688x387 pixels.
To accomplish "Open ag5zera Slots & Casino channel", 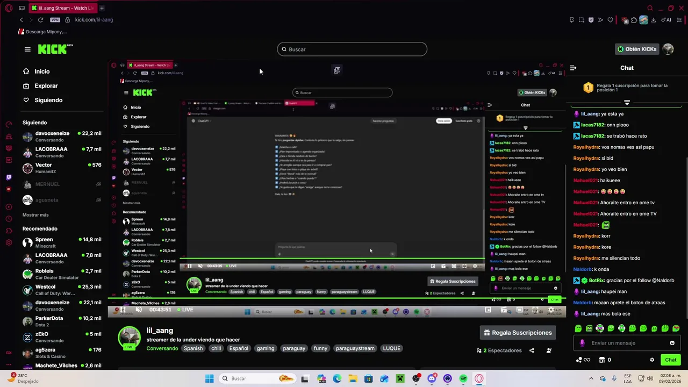I will 62,353.
